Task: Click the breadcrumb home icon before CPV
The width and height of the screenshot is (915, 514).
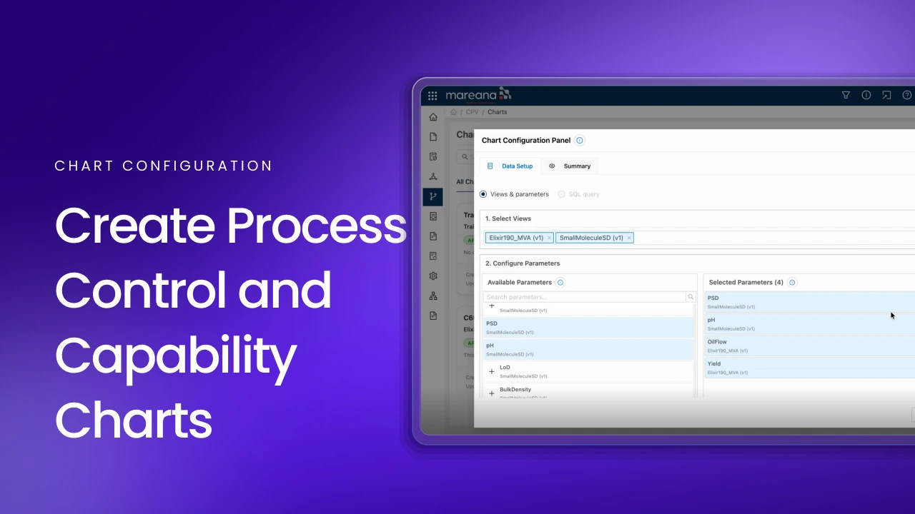Action: tap(453, 112)
